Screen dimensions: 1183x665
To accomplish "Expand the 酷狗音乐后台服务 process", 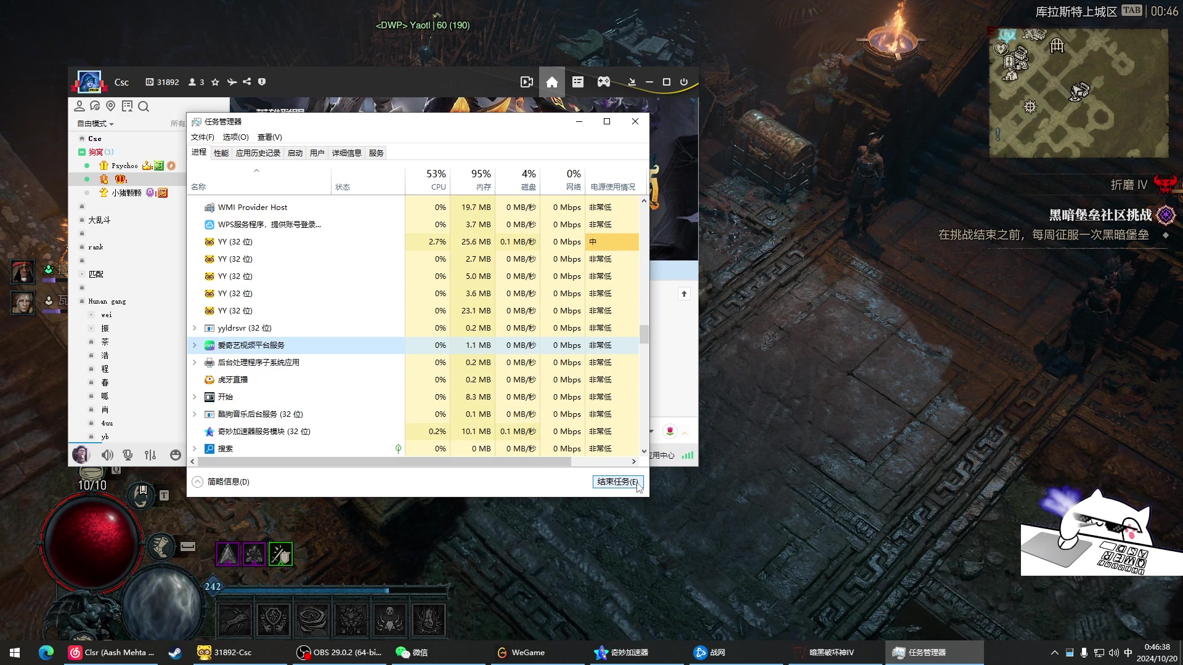I will (195, 414).
